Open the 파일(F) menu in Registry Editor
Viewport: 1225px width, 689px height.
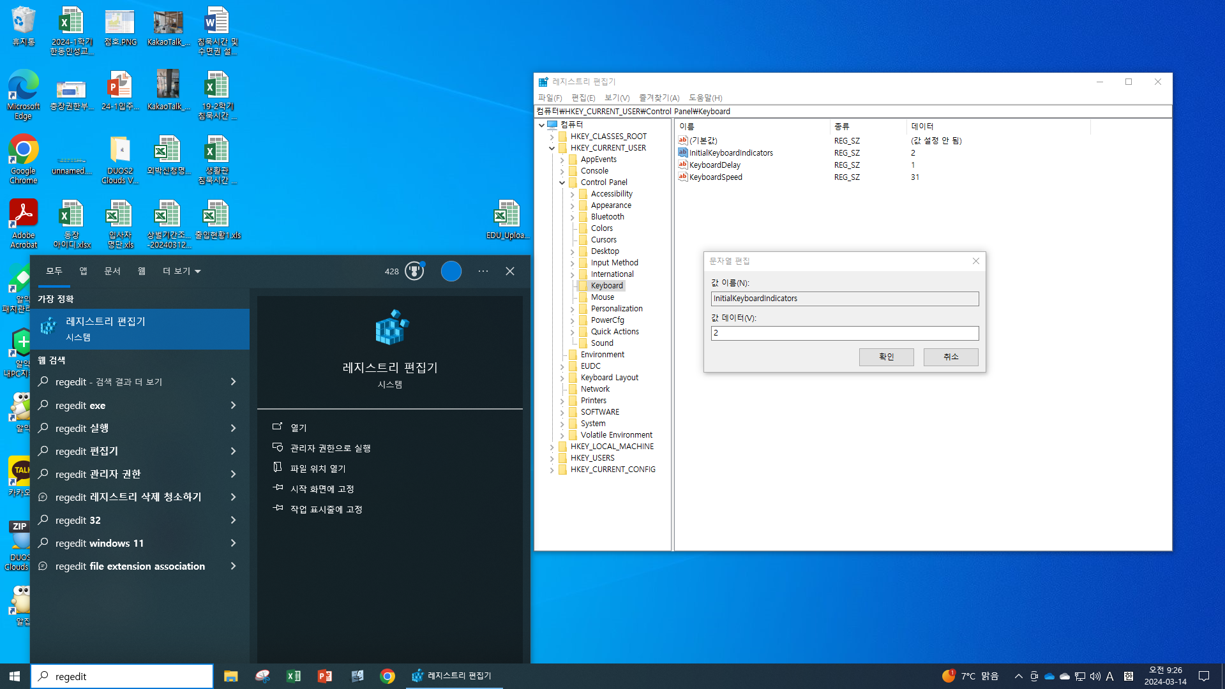tap(550, 98)
